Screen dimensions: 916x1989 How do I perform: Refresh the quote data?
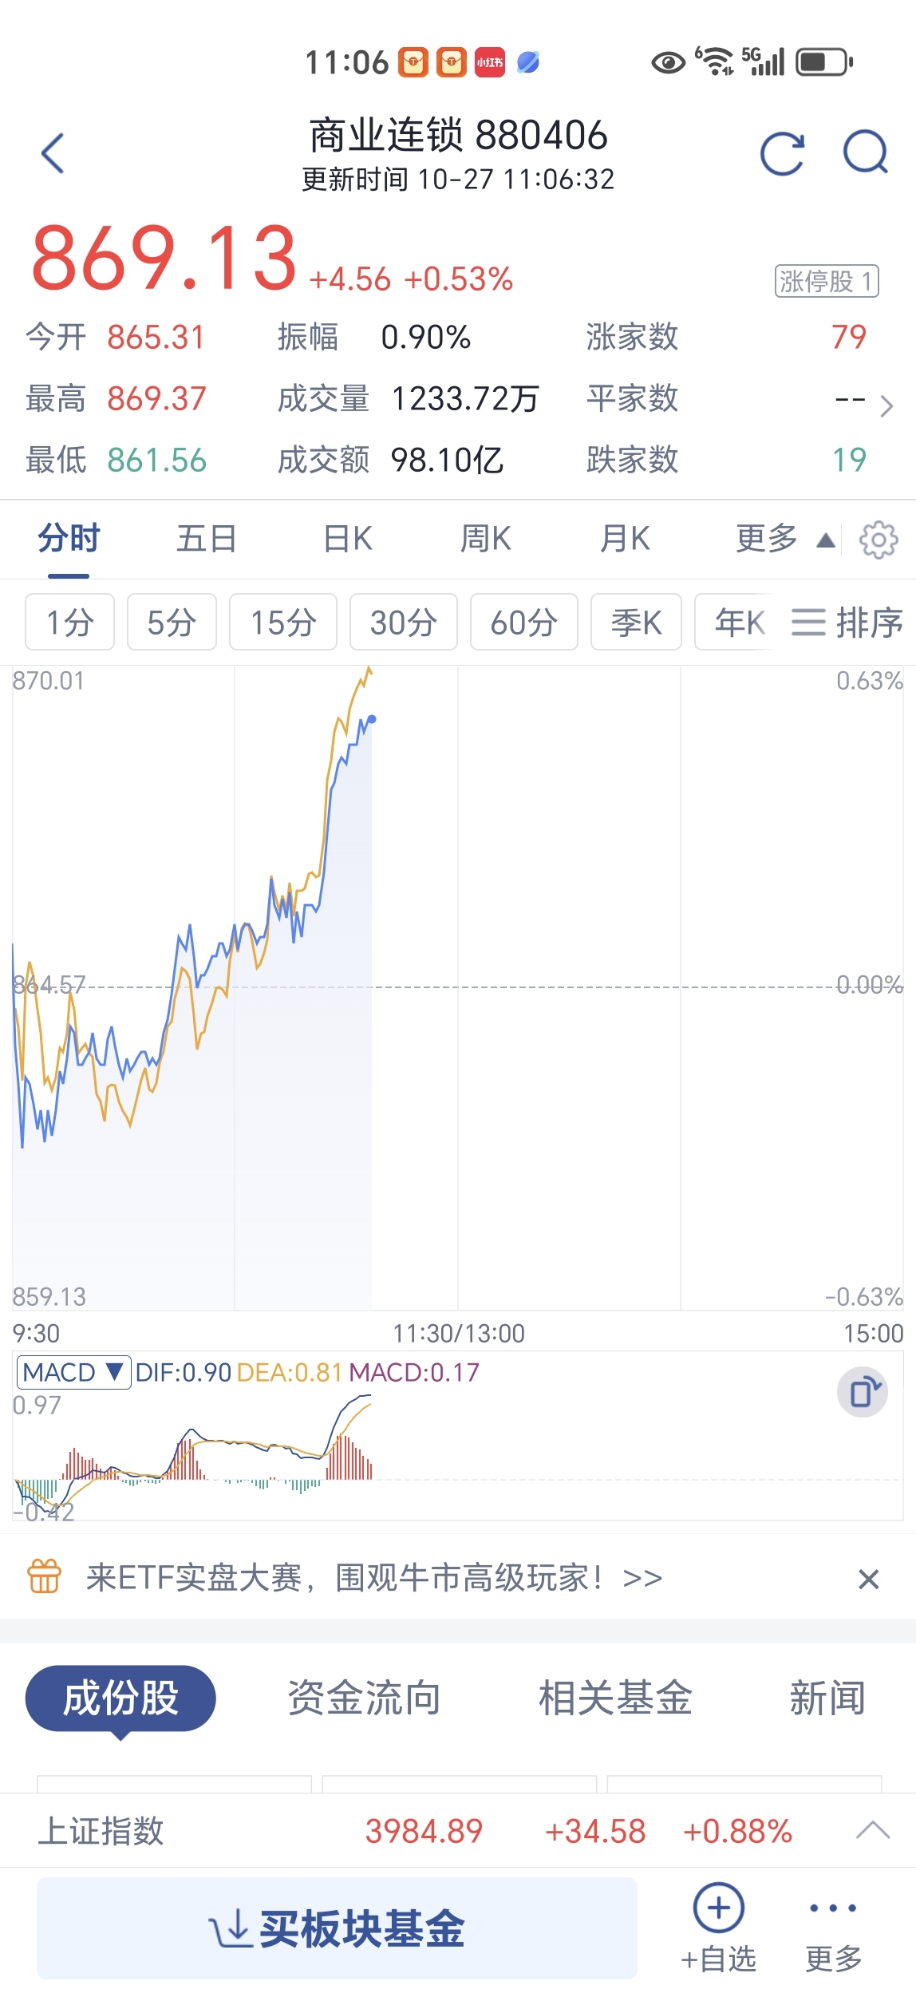(782, 153)
